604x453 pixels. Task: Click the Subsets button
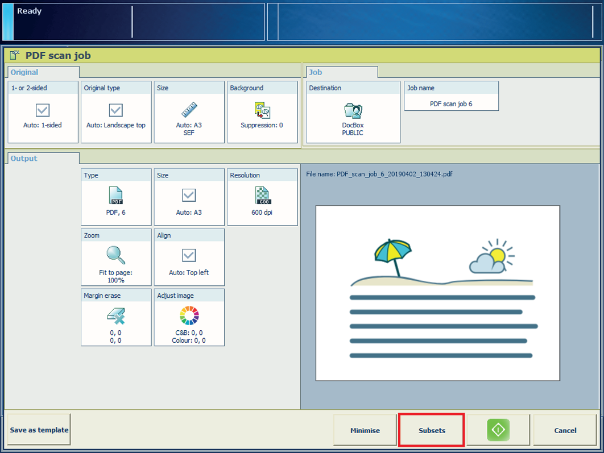click(x=432, y=430)
